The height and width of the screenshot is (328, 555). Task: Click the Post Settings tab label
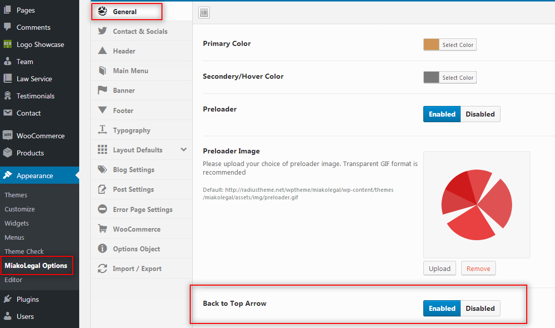(133, 189)
